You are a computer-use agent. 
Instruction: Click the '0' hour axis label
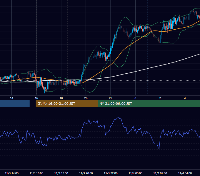[135, 98]
